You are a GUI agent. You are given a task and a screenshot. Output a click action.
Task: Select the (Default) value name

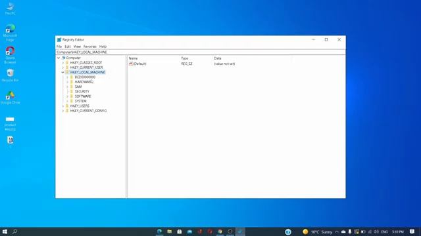tap(140, 64)
